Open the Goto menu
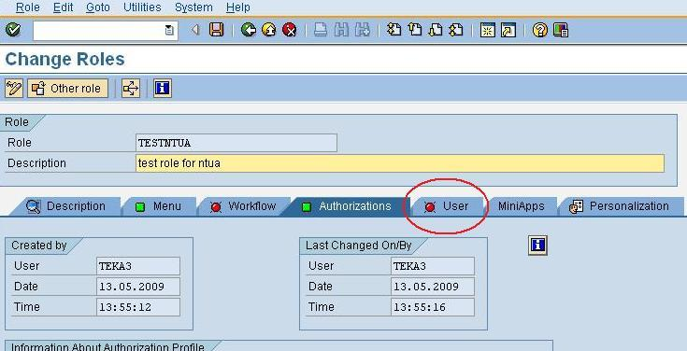The image size is (687, 351). point(98,7)
